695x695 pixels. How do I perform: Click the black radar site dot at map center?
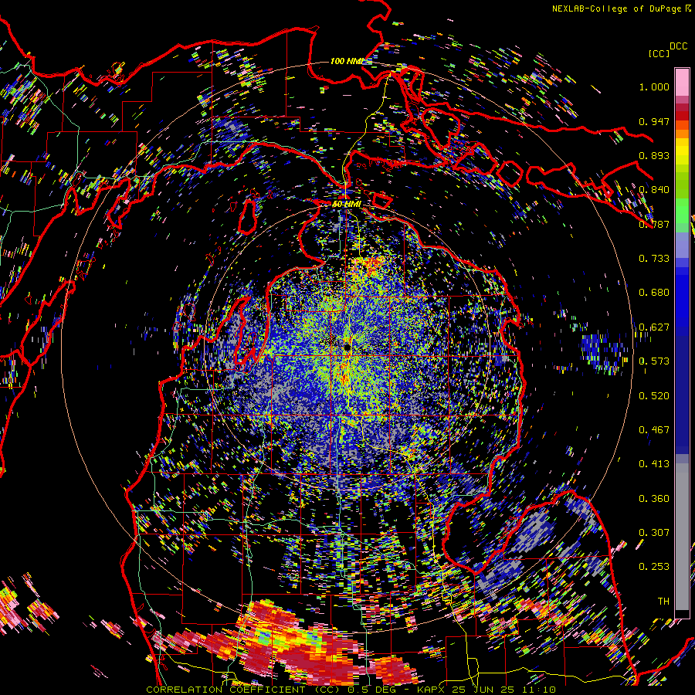pyautogui.click(x=347, y=348)
